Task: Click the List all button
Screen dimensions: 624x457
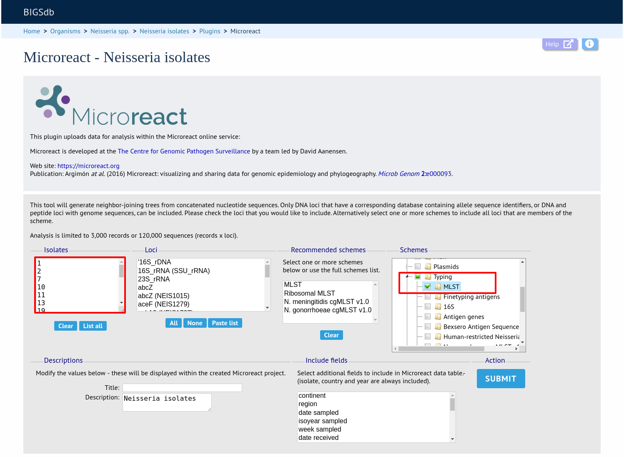Action: (93, 326)
